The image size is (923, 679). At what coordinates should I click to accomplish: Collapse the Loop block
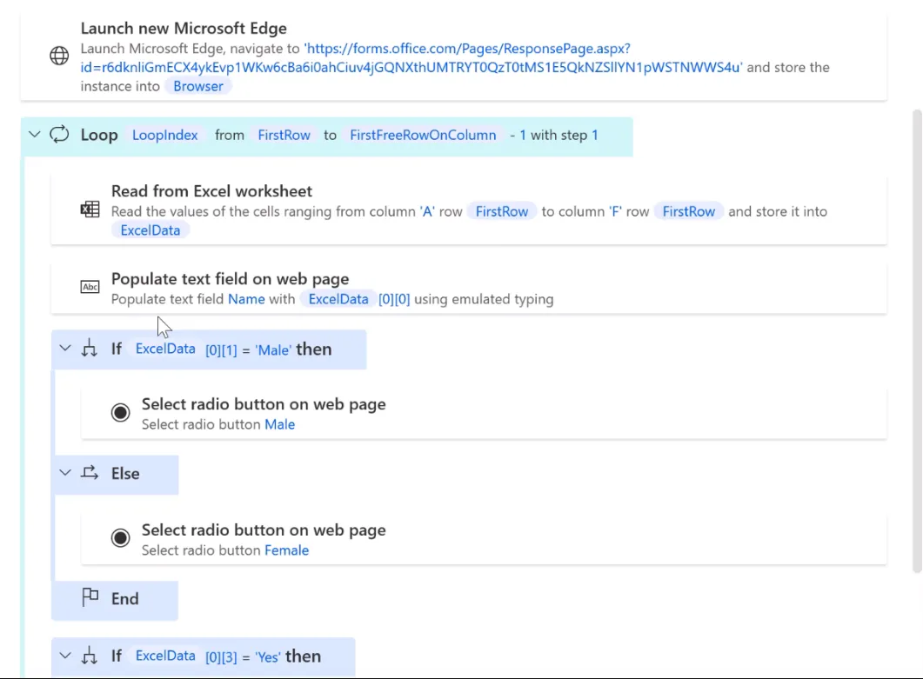pos(34,135)
